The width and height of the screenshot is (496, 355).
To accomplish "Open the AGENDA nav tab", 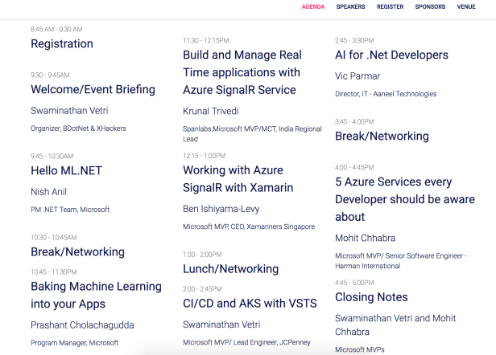I will 313,6.
